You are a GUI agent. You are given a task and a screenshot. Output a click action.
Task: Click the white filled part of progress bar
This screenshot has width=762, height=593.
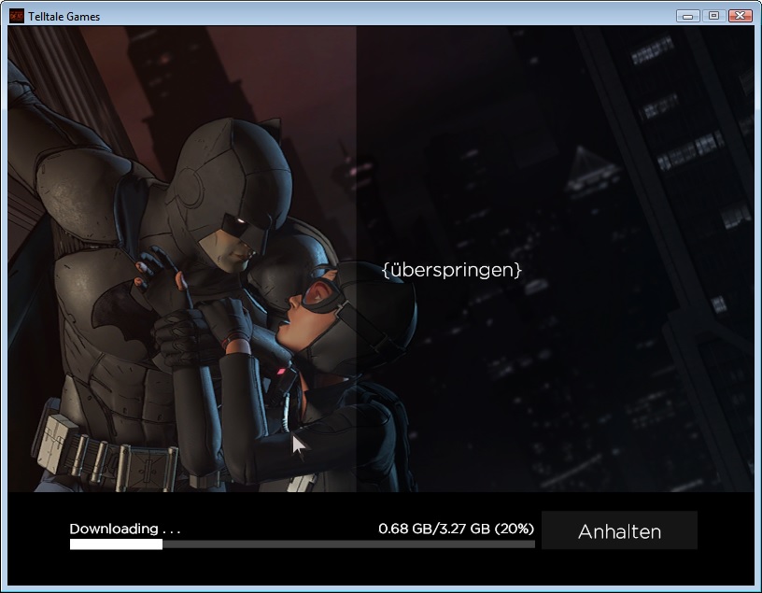click(115, 544)
